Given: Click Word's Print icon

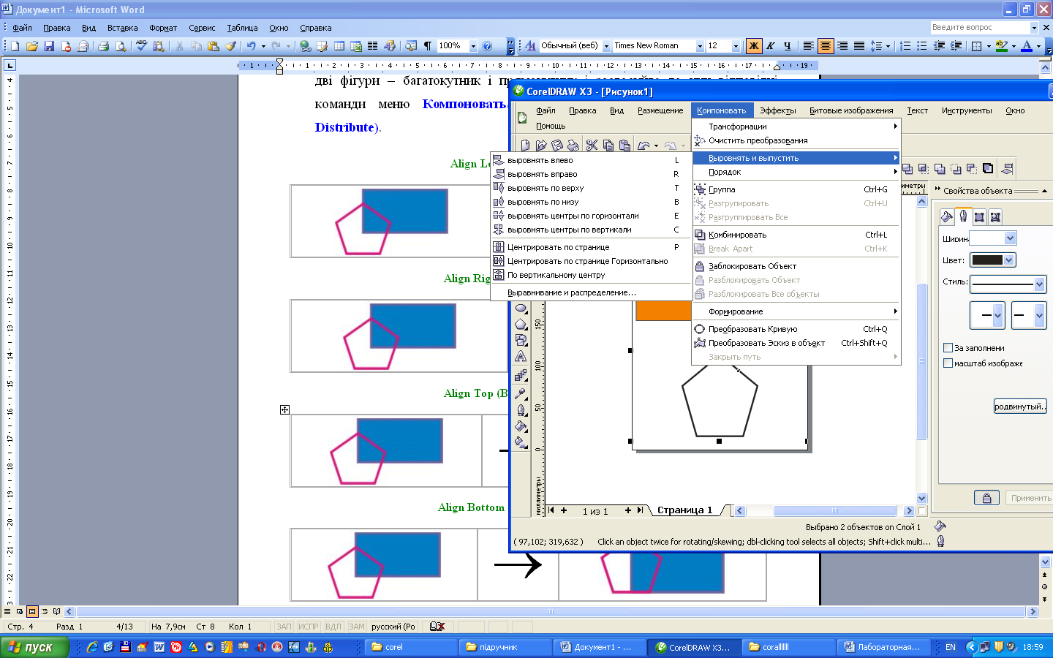Looking at the screenshot, I should 103,46.
